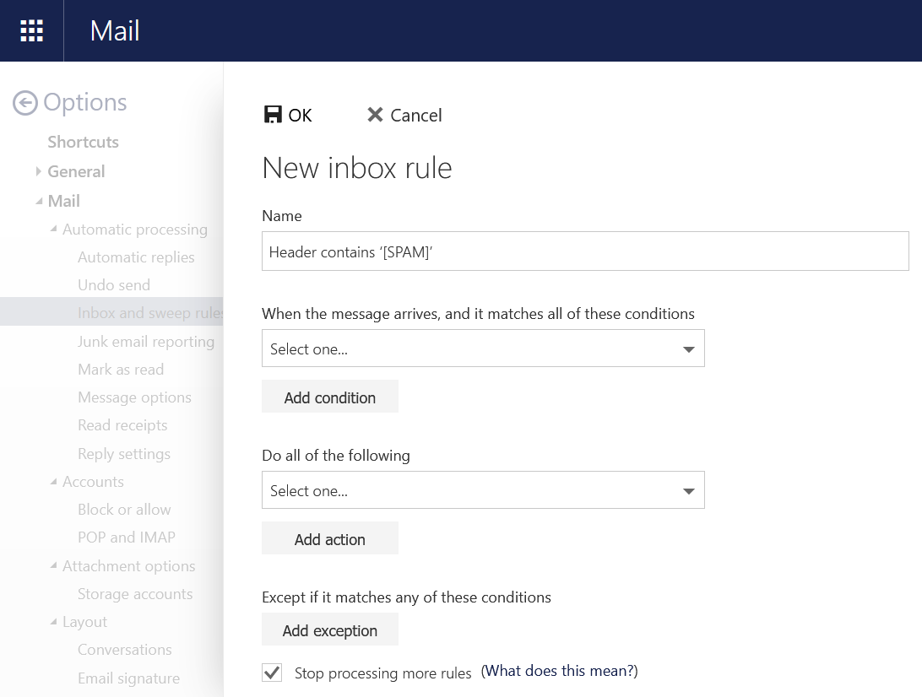
Task: Open Email signature settings
Action: pyautogui.click(x=128, y=678)
